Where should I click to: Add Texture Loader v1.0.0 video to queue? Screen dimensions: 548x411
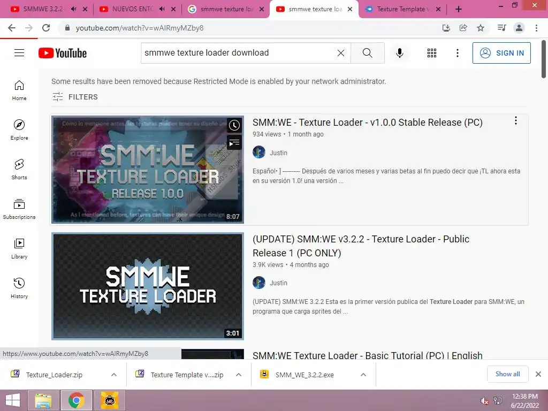[234, 142]
